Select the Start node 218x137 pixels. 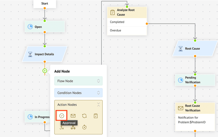[45, 4]
